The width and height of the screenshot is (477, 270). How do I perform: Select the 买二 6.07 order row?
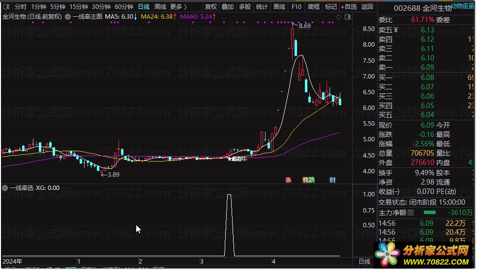(426, 87)
